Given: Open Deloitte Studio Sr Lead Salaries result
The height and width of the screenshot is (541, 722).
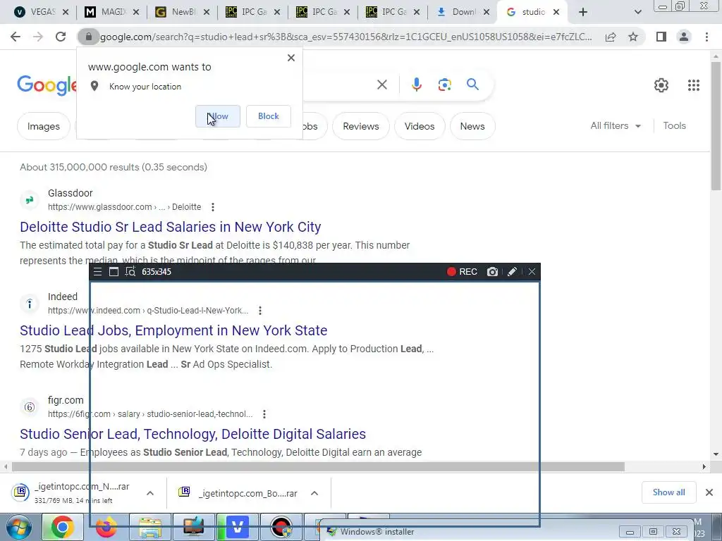Looking at the screenshot, I should pos(171,227).
